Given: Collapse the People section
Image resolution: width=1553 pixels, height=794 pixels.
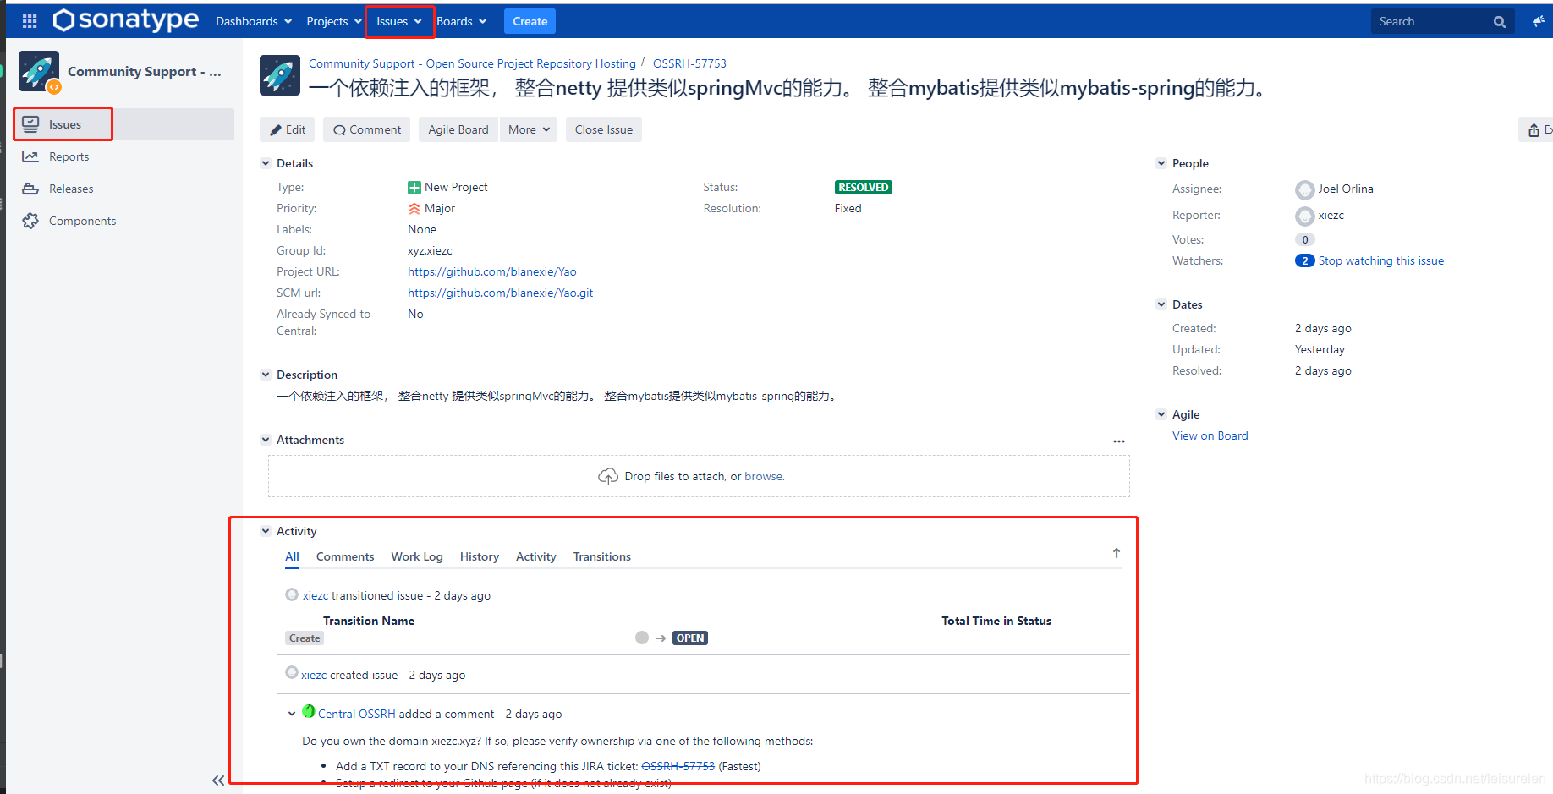Looking at the screenshot, I should pyautogui.click(x=1161, y=163).
